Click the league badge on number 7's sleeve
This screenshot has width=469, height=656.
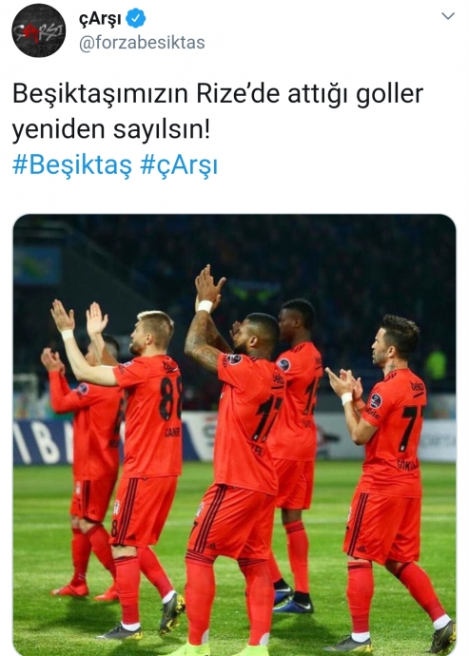pos(376,401)
